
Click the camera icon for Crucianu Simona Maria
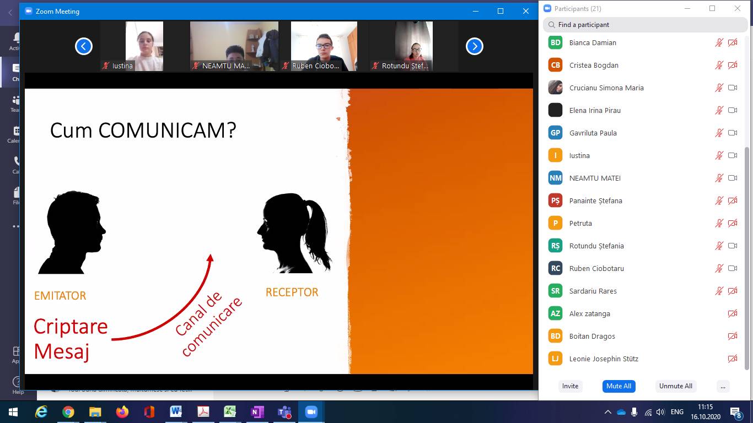[x=733, y=88]
